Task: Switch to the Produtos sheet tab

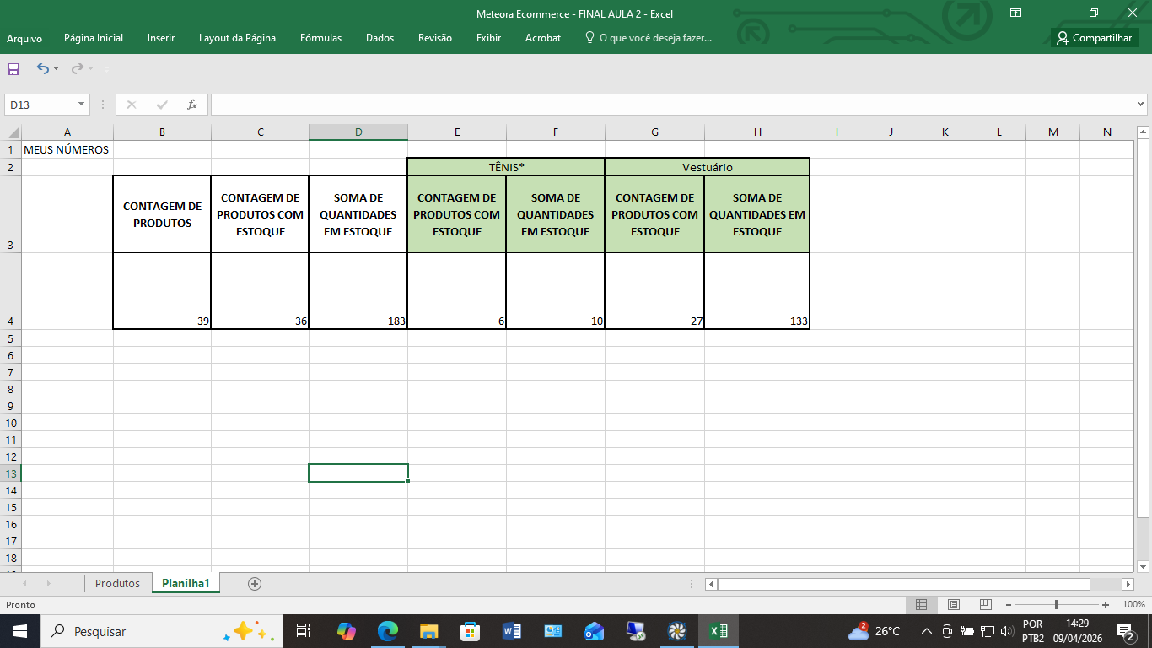Action: pos(118,583)
